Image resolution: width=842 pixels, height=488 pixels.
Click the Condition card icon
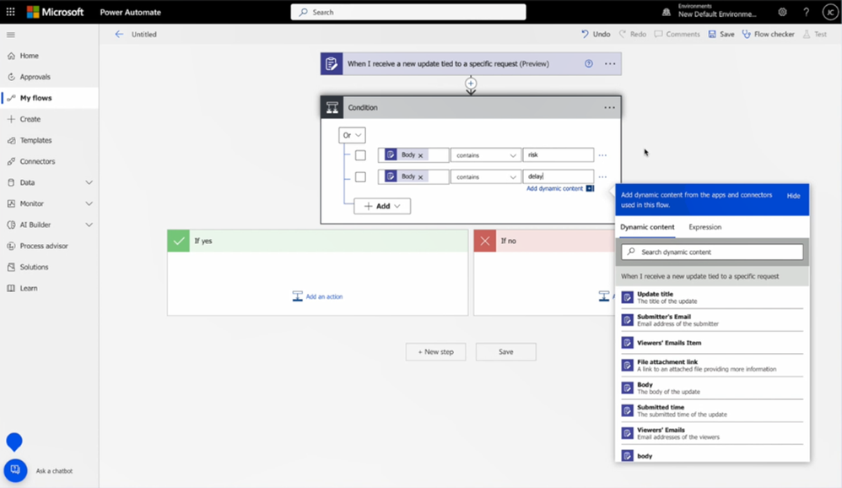[x=332, y=107]
